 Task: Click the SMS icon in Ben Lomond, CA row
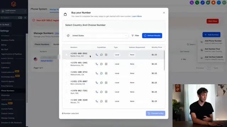[x=101, y=83]
